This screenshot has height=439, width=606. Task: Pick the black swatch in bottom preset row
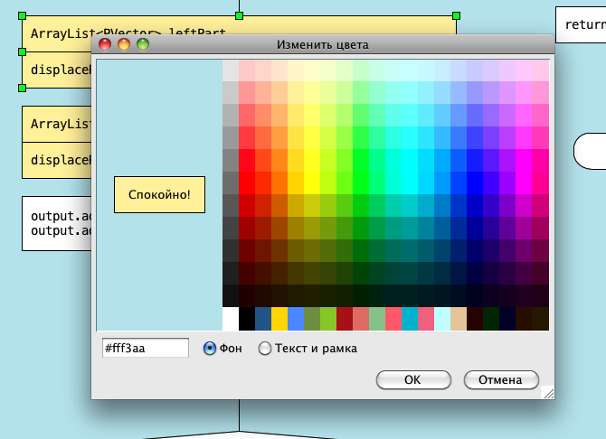[247, 319]
